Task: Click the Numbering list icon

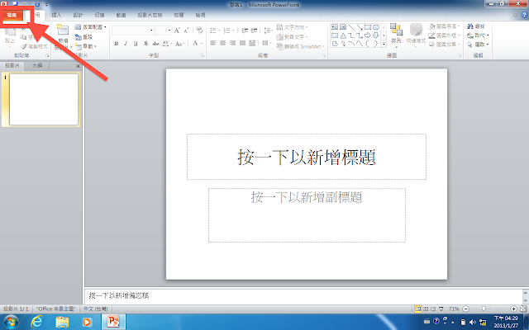Action: [x=226, y=31]
